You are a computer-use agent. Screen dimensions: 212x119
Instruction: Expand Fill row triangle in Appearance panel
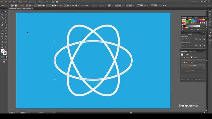(x=185, y=62)
